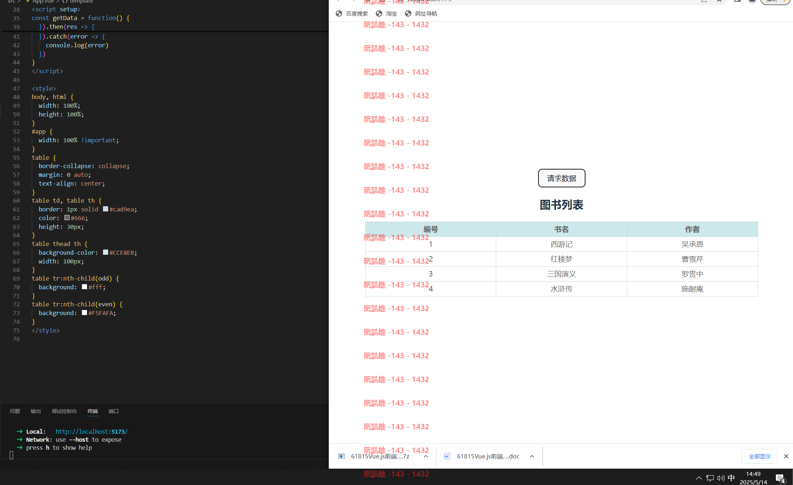Click the 编号 table header
Image resolution: width=793 pixels, height=485 pixels.
pyautogui.click(x=430, y=229)
